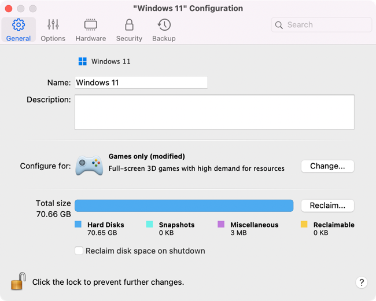376x301 pixels.
Task: Click into the Name text field
Action: tap(141, 83)
